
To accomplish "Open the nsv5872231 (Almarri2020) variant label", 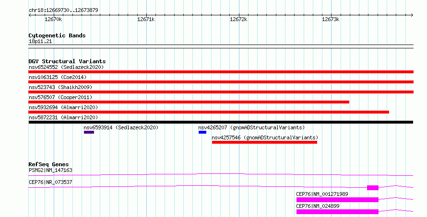I will (63, 117).
